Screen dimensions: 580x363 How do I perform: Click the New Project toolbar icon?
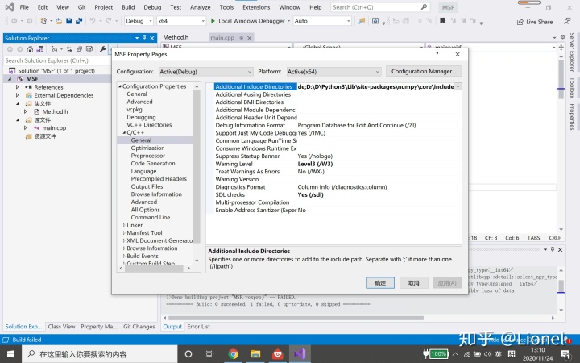[43, 21]
